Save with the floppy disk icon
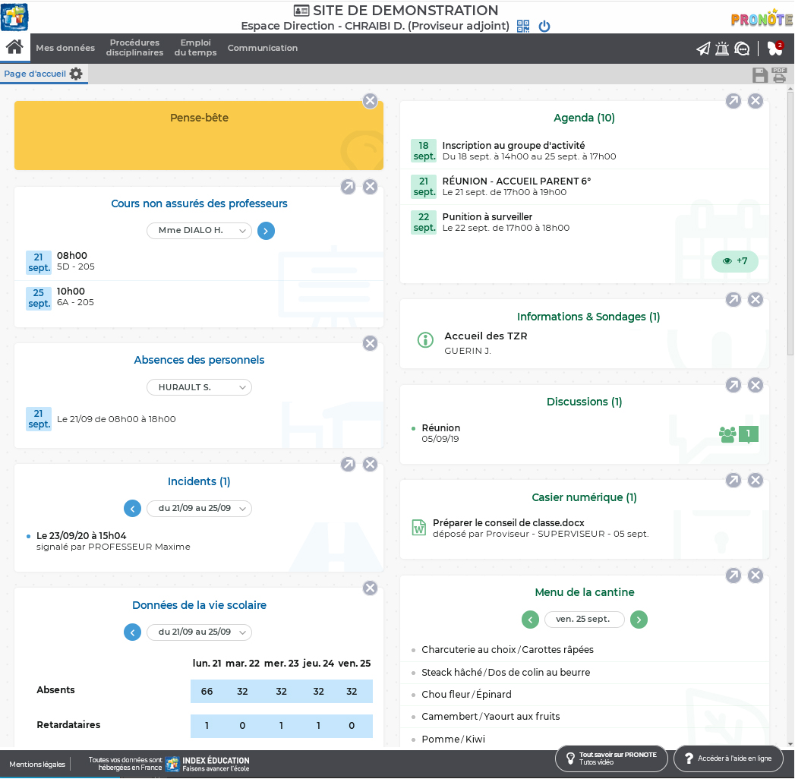795x779 pixels. coord(759,75)
